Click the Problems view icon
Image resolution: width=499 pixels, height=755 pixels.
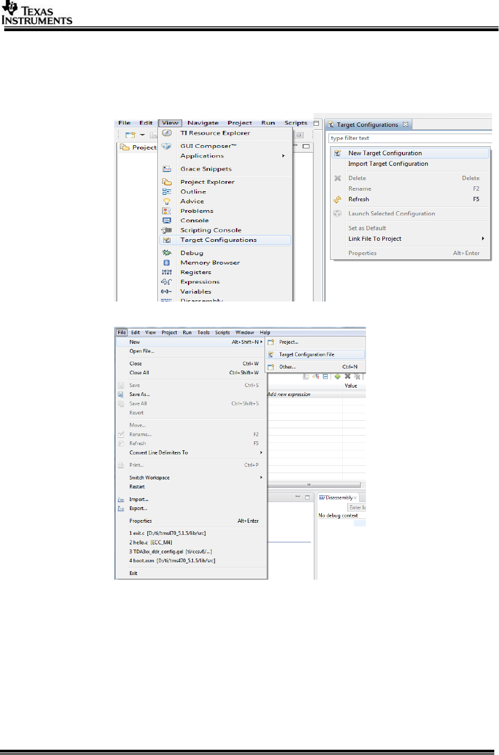coord(167,211)
